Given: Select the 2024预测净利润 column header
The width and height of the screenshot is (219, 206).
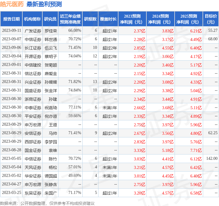Looking at the screenshot, I should 160,19.
